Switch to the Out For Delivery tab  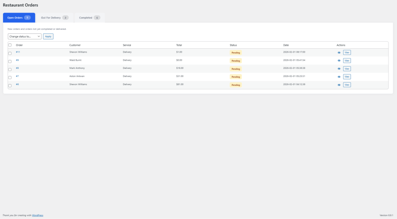(54, 18)
